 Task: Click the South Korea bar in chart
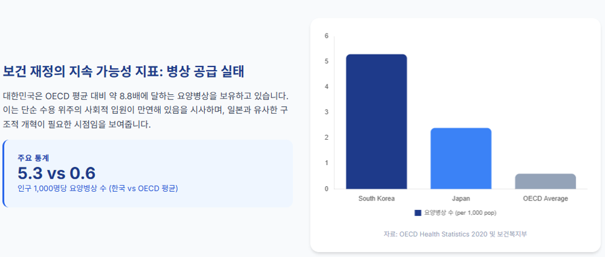tap(376, 122)
